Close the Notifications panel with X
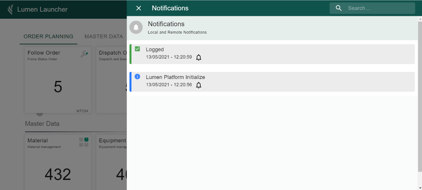This screenshot has width=422, height=190. 139,8
